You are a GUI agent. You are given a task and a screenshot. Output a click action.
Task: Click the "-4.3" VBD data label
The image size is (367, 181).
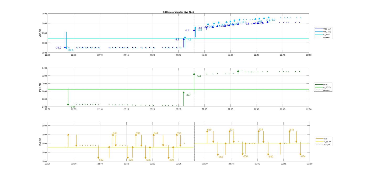pyautogui.click(x=199, y=30)
